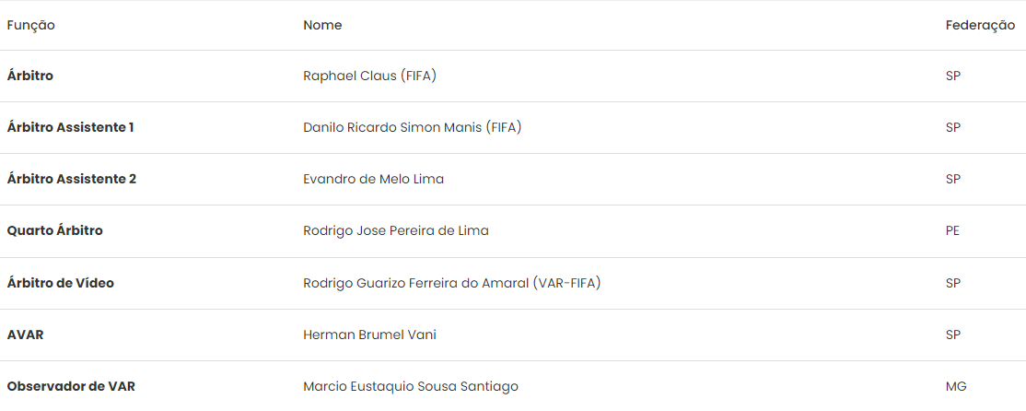This screenshot has width=1026, height=411.
Task: Select the name Herman Brumel Vani
Action: tap(369, 335)
